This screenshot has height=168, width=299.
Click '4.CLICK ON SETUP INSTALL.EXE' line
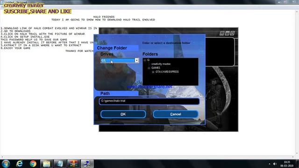click(x=25, y=37)
